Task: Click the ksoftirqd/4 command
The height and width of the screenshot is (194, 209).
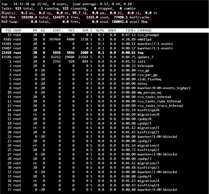Action: pos(148,185)
